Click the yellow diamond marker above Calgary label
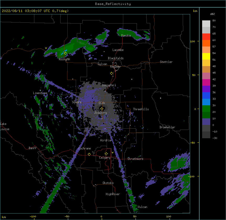This screenshot has width=226, height=220. tap(106, 154)
